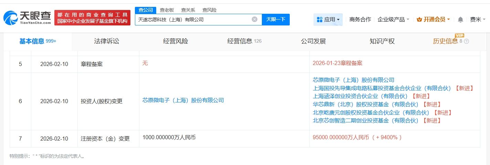
Task: Select the 查公司 search tab
Action: click(146, 10)
